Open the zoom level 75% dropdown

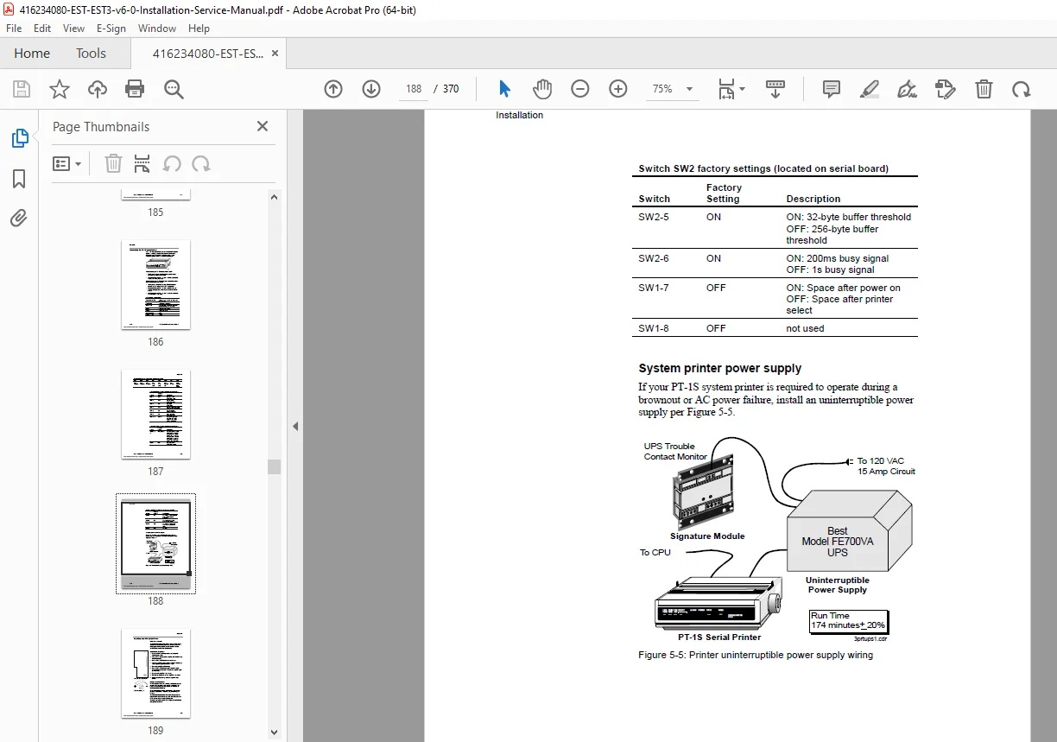pyautogui.click(x=673, y=89)
